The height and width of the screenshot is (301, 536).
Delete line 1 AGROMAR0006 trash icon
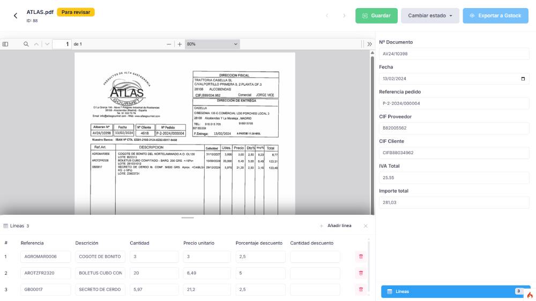(x=361, y=257)
